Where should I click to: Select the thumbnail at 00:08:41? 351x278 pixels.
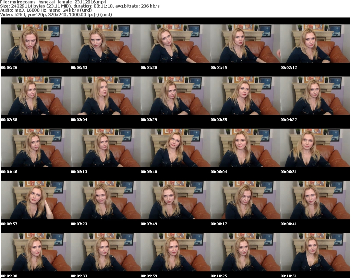315,200
